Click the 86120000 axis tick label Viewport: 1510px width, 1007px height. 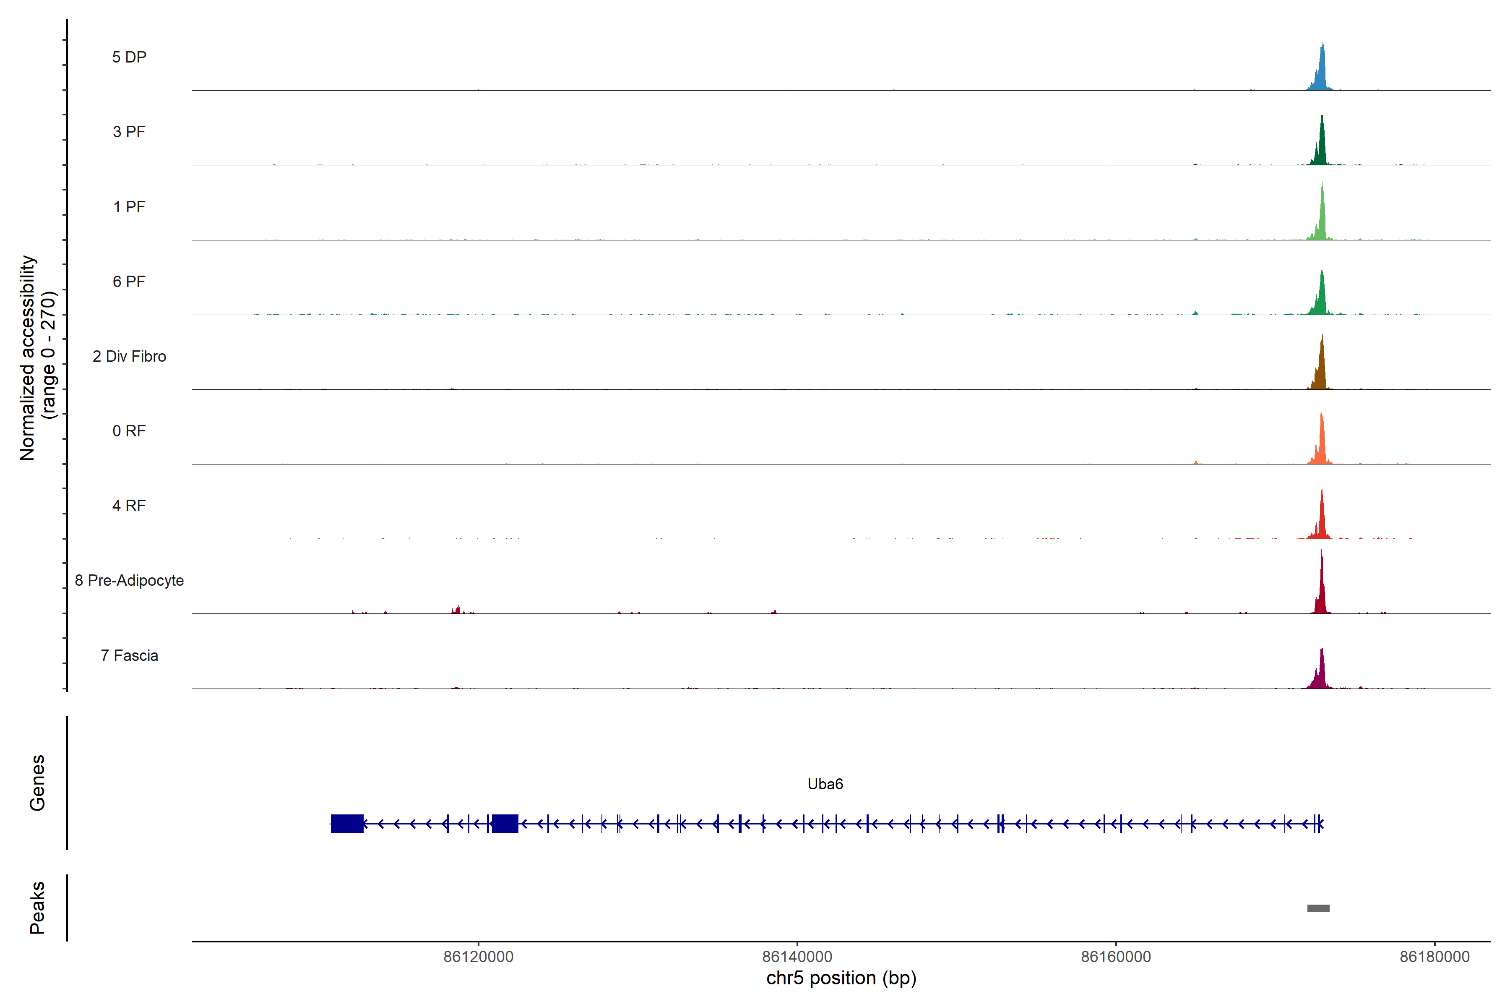[x=478, y=957]
